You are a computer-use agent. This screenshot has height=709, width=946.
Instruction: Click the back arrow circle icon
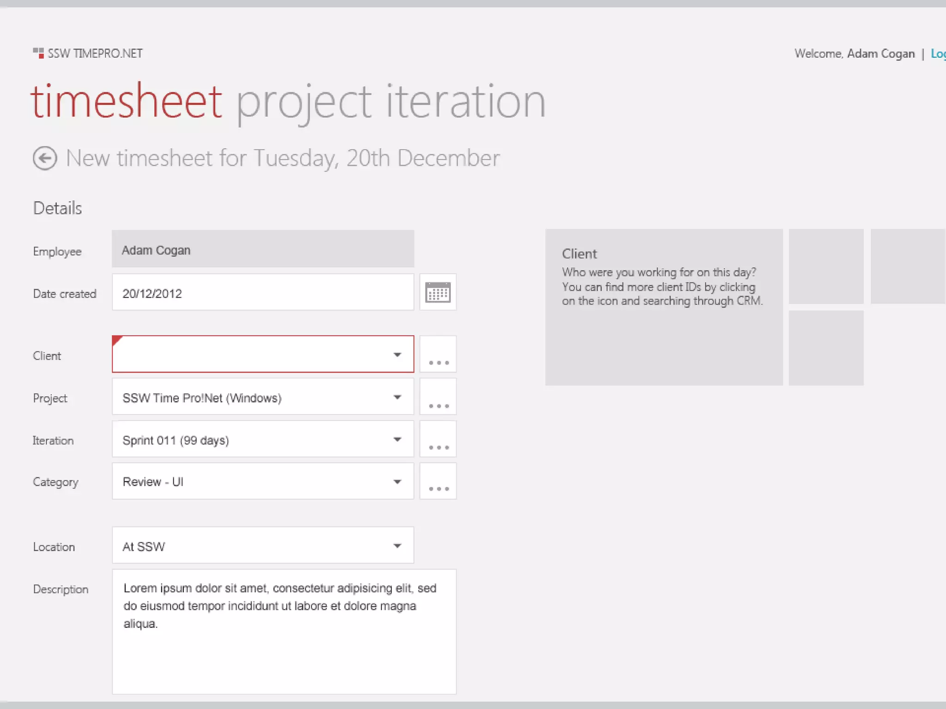tap(45, 158)
